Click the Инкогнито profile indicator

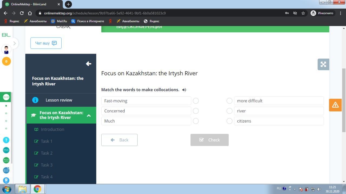tap(323, 13)
